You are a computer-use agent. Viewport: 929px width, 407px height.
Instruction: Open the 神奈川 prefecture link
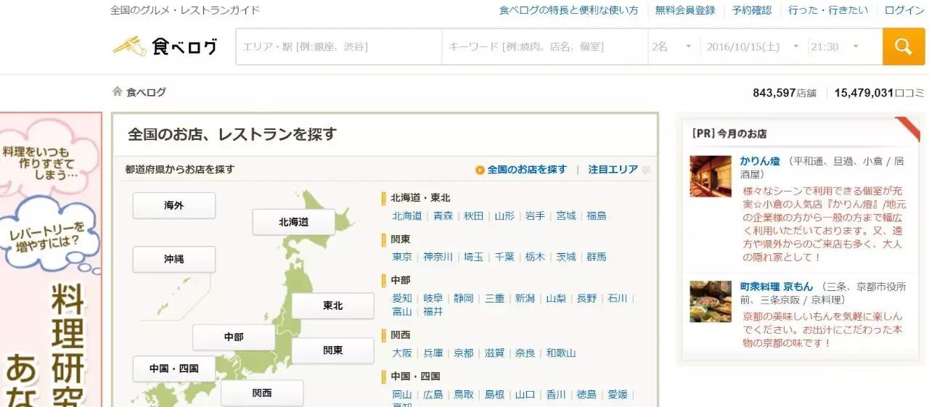tap(438, 257)
